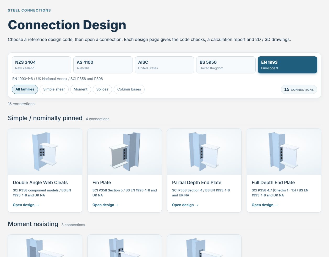This screenshot has width=329, height=257.
Task: Open design for Full Depth End Plate
Action: pyautogui.click(x=265, y=205)
